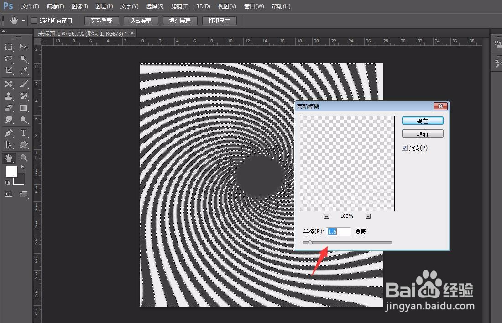Select the Eyedropper tool
This screenshot has height=323, width=502.
[x=23, y=71]
